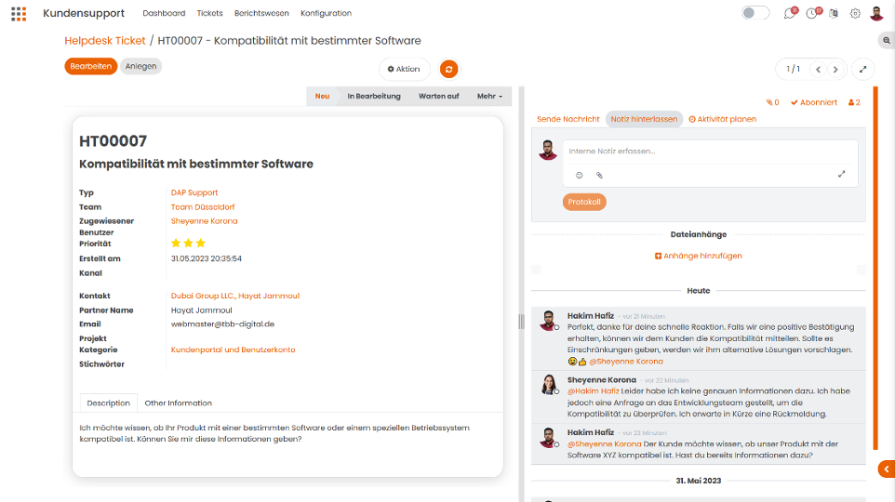Viewport: 895px width, 502px height.
Task: Open the Aktion dropdown menu
Action: tap(404, 69)
